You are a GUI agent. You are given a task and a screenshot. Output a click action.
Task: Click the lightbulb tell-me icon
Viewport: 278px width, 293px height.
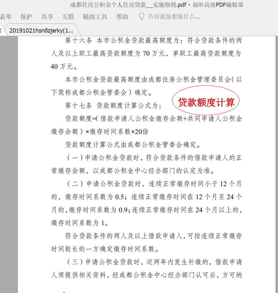tap(141, 16)
